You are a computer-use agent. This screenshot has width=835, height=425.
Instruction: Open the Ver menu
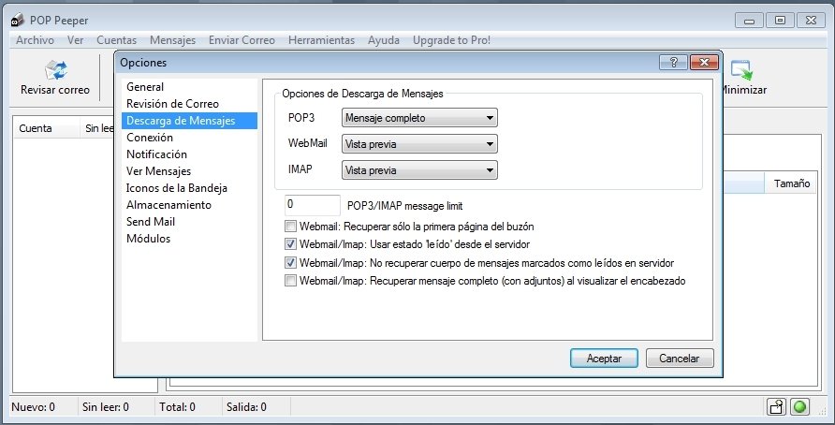(75, 40)
